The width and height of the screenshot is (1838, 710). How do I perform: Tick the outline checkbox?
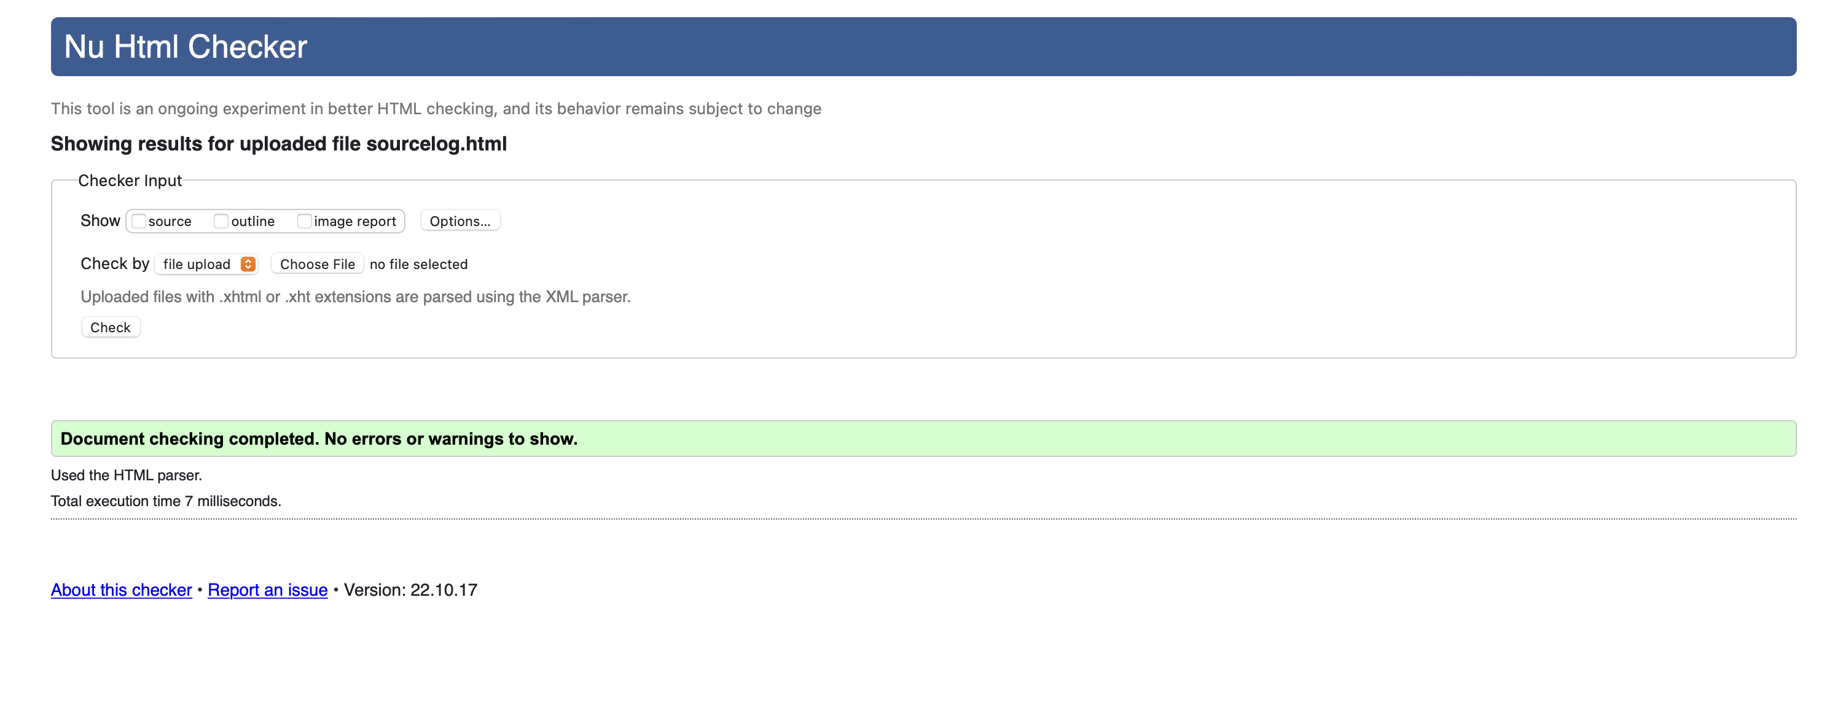[x=221, y=221]
